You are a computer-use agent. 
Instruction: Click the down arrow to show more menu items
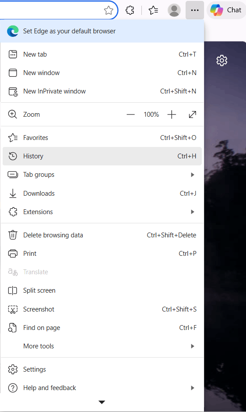pos(102,402)
